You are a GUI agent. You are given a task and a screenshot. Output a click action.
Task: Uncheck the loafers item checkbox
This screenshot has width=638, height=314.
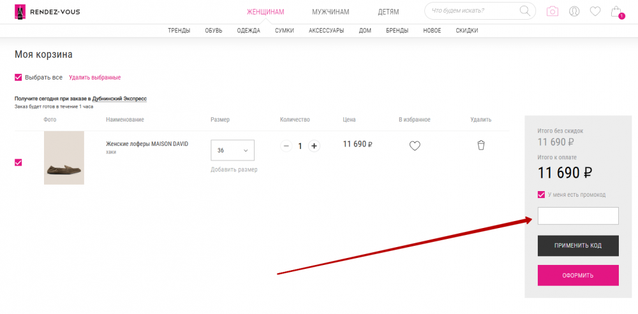(19, 162)
